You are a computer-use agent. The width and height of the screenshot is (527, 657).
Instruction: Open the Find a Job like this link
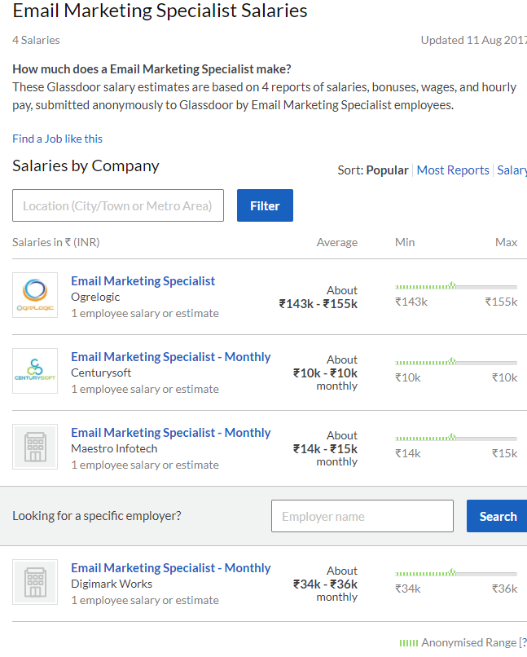[x=57, y=139]
